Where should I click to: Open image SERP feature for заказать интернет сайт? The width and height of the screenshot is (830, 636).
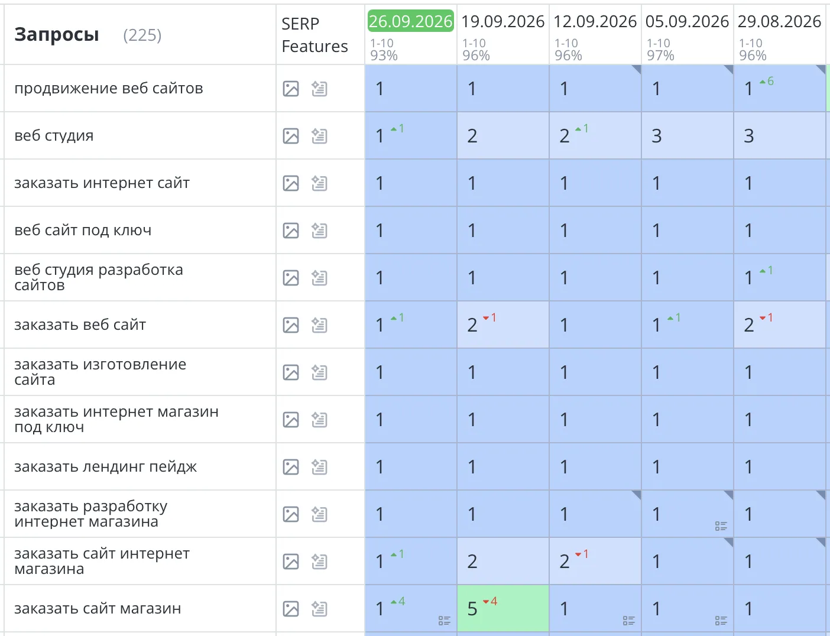point(291,183)
